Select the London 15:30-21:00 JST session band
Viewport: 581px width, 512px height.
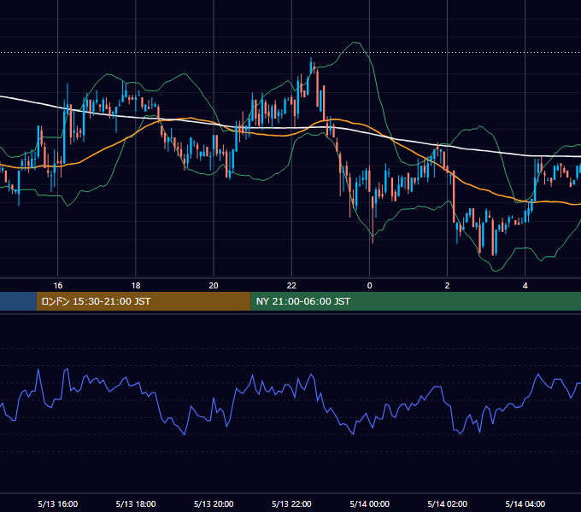point(144,301)
